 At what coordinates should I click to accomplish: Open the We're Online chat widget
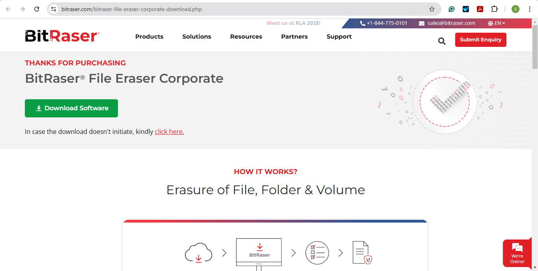point(517,253)
